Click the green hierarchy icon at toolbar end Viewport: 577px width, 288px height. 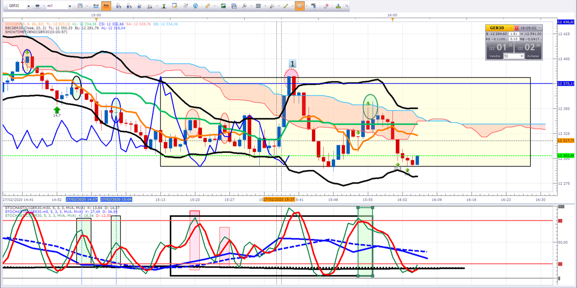tap(339, 6)
